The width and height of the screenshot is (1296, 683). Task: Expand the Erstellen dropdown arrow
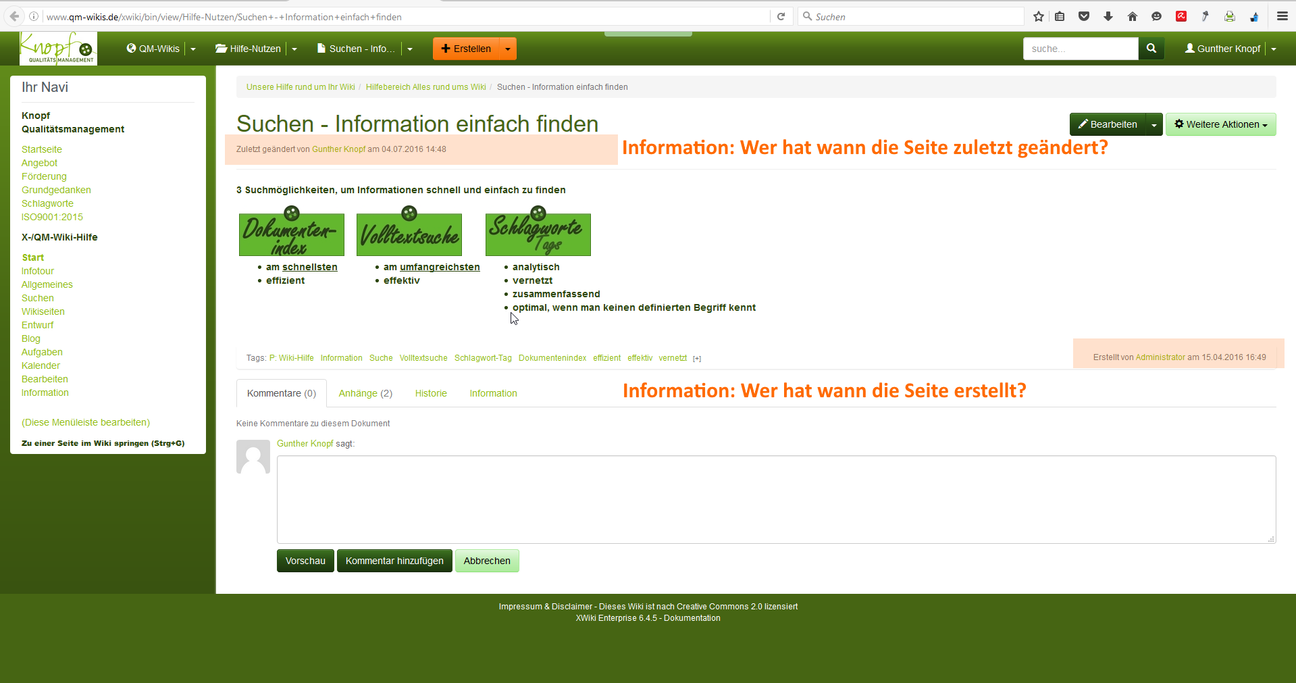508,49
